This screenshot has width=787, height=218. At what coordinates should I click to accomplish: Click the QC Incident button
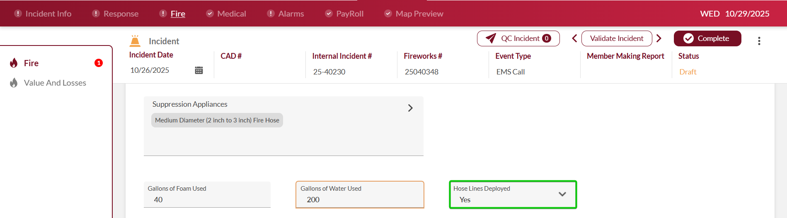pos(518,38)
